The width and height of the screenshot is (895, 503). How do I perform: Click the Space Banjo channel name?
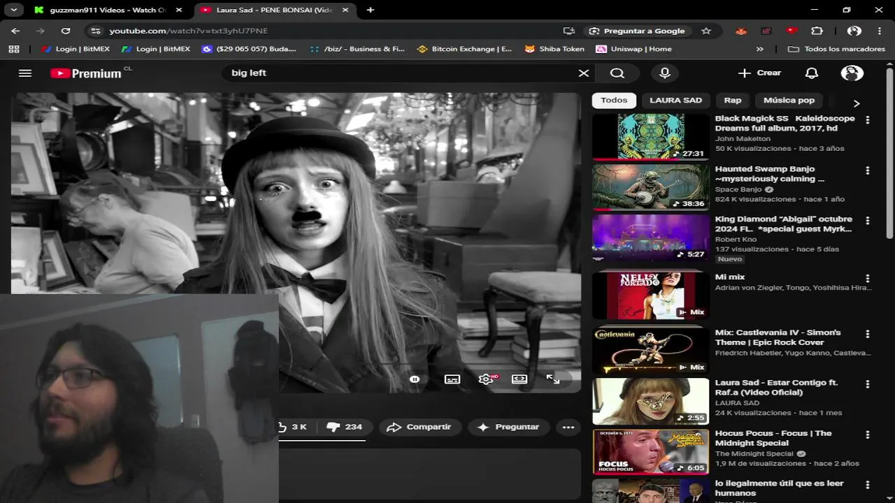738,189
